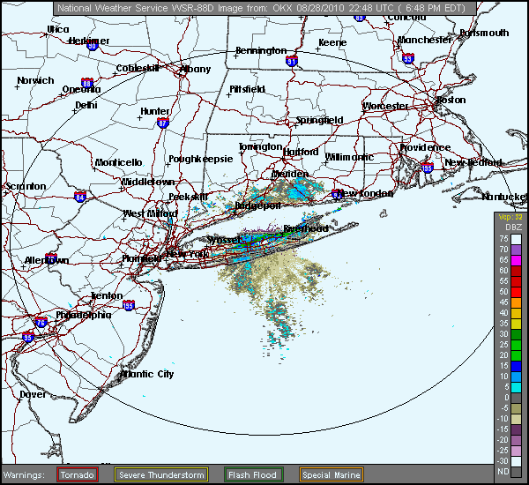The image size is (529, 485).
Task: Click the Severe Thunderstorm warning legend box
Action: pyautogui.click(x=161, y=475)
